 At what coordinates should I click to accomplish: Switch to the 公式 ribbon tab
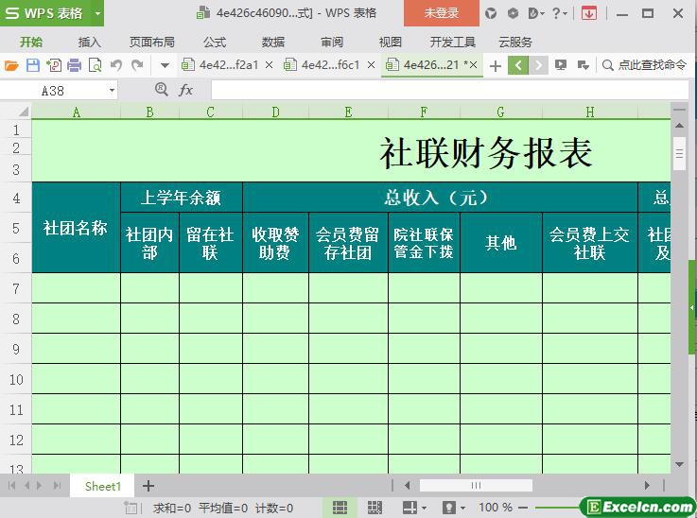coord(215,42)
